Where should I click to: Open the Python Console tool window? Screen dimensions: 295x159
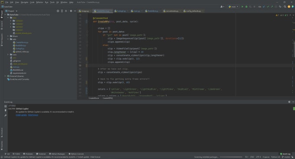(76, 154)
